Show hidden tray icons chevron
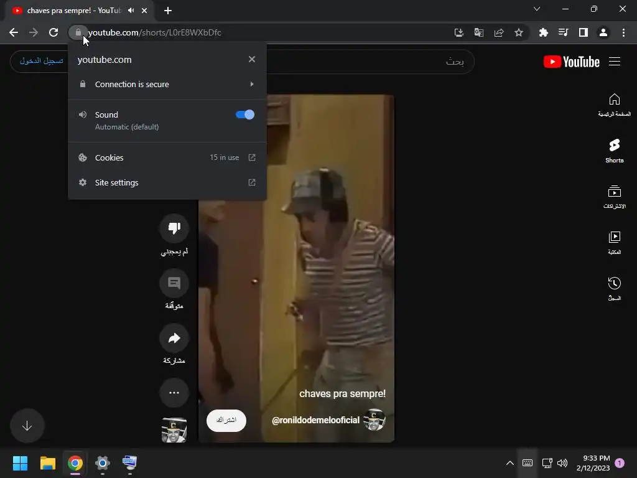This screenshot has height=478, width=637. (510, 463)
